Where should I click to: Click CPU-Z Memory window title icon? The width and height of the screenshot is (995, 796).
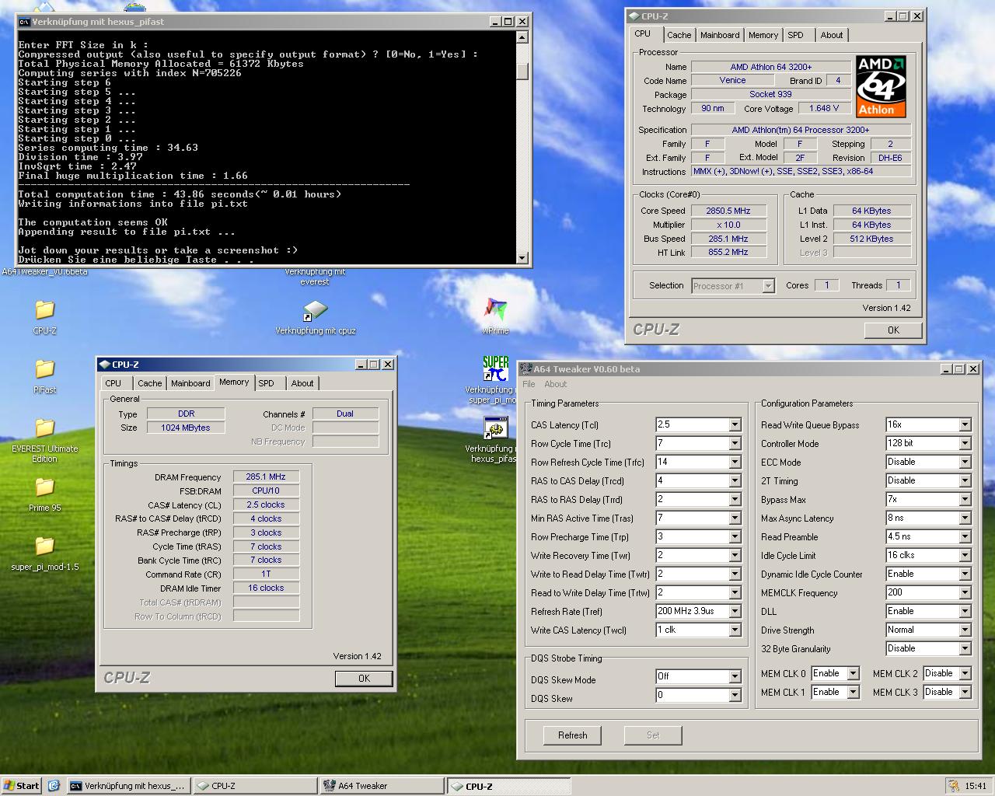pos(105,364)
